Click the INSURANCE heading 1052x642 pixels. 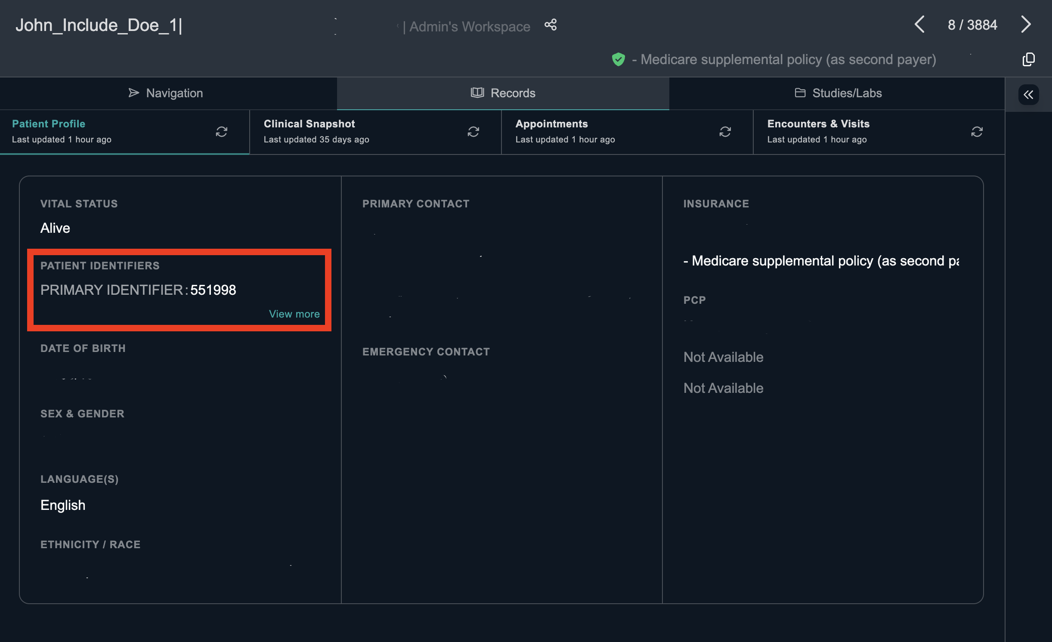tap(716, 204)
